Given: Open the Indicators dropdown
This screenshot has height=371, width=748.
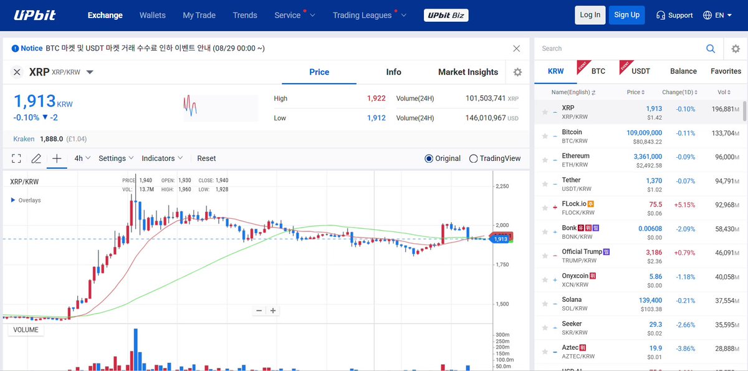Looking at the screenshot, I should coord(162,158).
